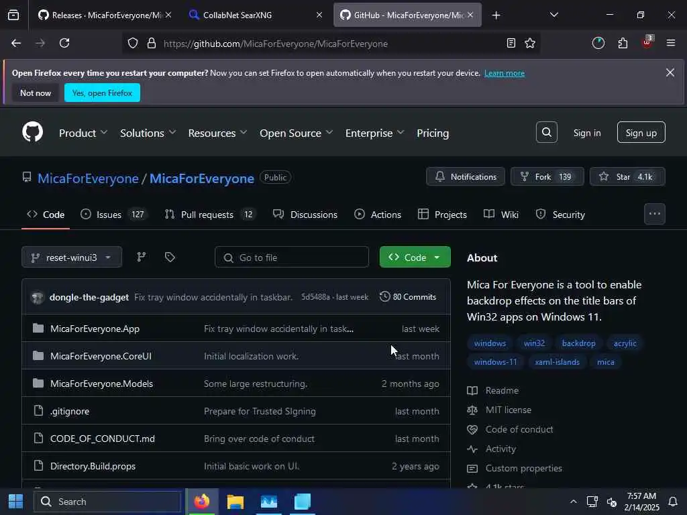Expand the Open Source menu
Image resolution: width=687 pixels, height=515 pixels.
click(296, 133)
